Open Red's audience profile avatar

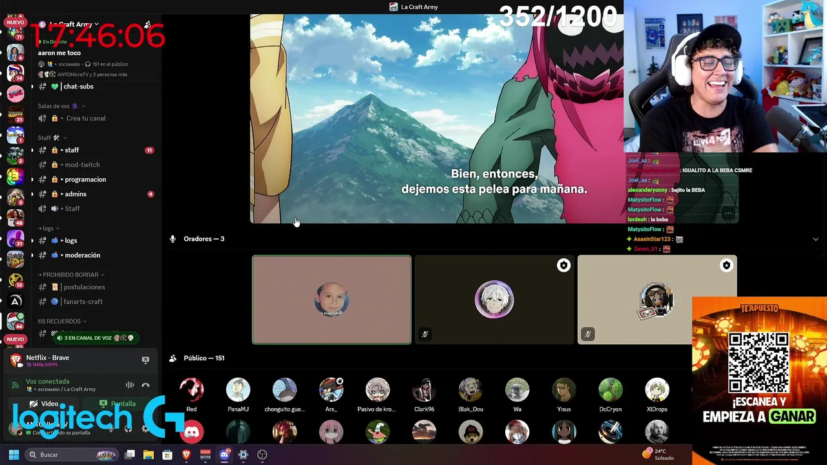click(x=191, y=390)
